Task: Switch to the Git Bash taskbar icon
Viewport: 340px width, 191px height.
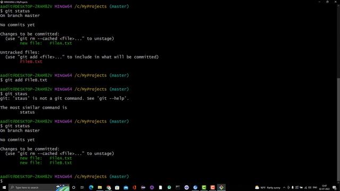Action: click(222, 187)
